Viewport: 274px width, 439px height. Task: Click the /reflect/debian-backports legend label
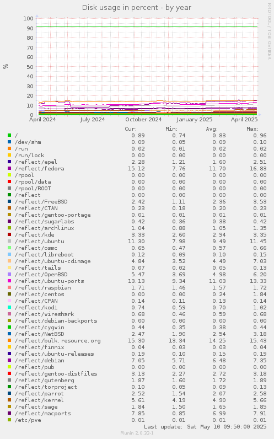(56, 321)
